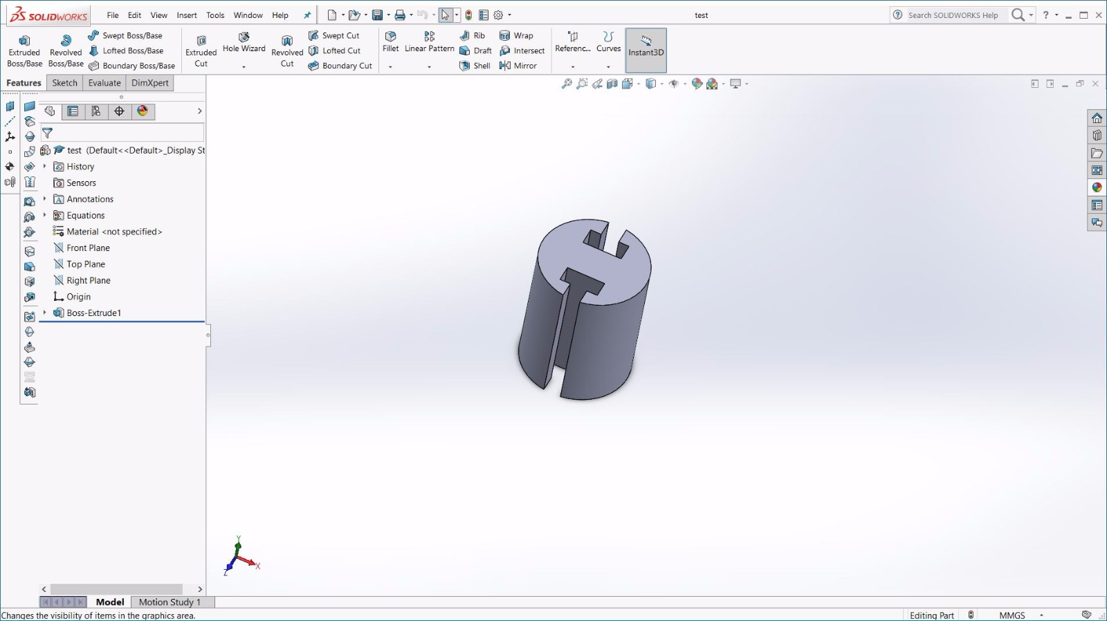Open the Appearances tab in task pane
The width and height of the screenshot is (1107, 621).
1097,187
